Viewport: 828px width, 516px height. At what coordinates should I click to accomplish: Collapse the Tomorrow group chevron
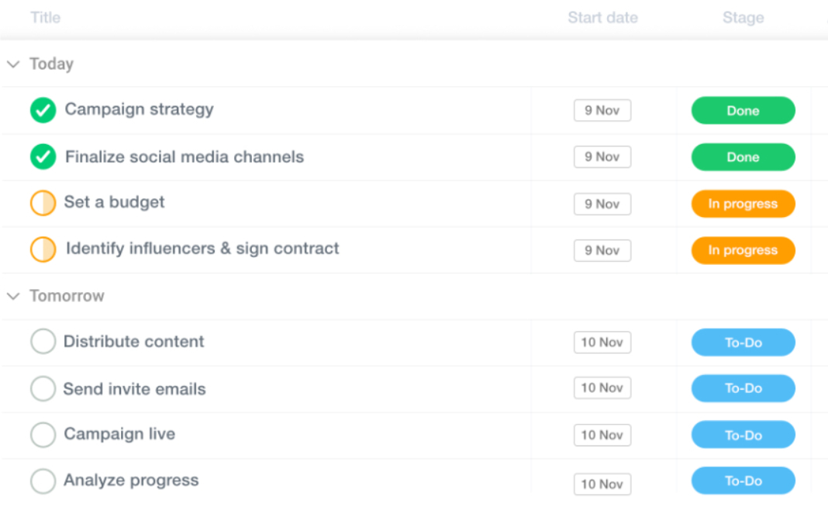click(13, 296)
